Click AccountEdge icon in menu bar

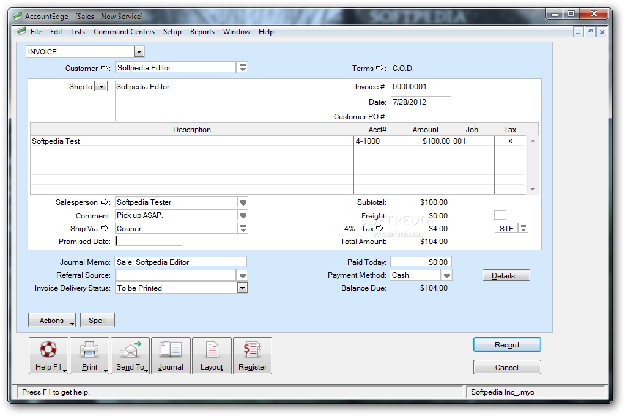tap(21, 31)
